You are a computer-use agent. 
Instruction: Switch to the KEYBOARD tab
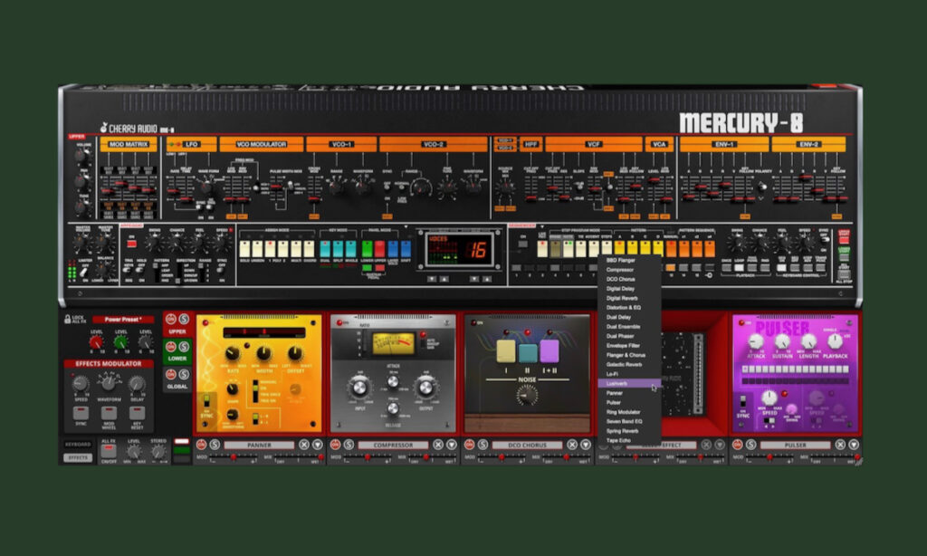78,443
